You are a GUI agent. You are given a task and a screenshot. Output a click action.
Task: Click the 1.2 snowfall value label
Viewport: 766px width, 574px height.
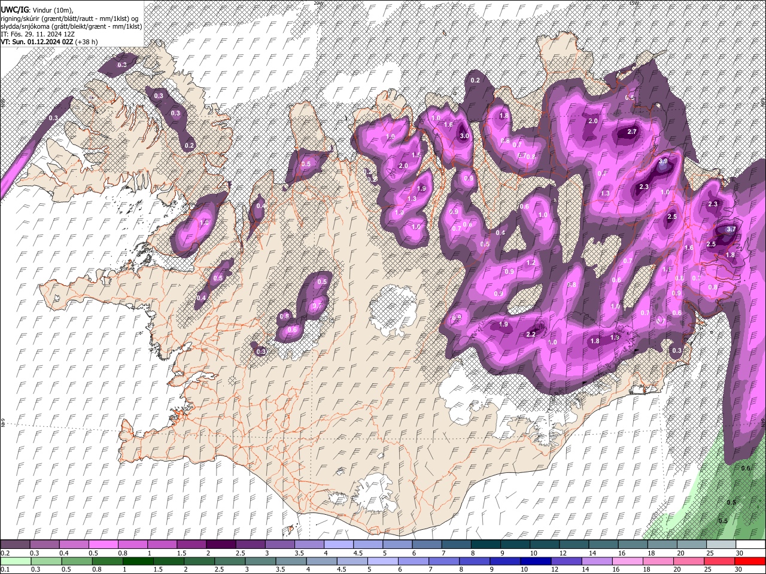[x=531, y=263]
